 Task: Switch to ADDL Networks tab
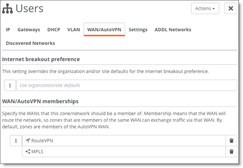(x=173, y=29)
